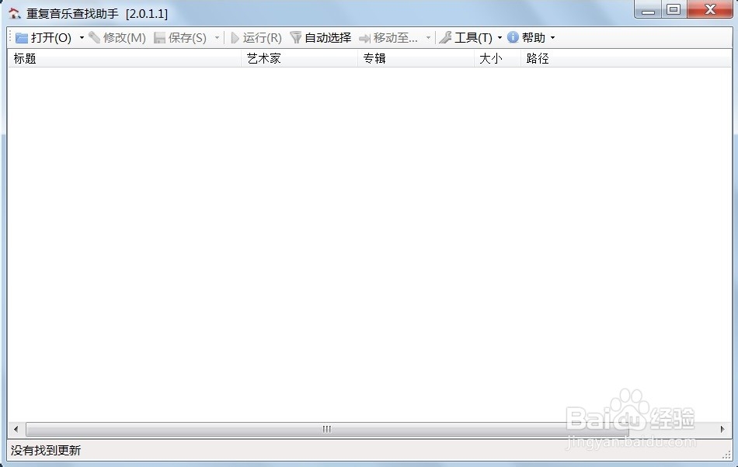Click the wrench Tools (工具) icon
The height and width of the screenshot is (467, 738).
click(x=445, y=37)
